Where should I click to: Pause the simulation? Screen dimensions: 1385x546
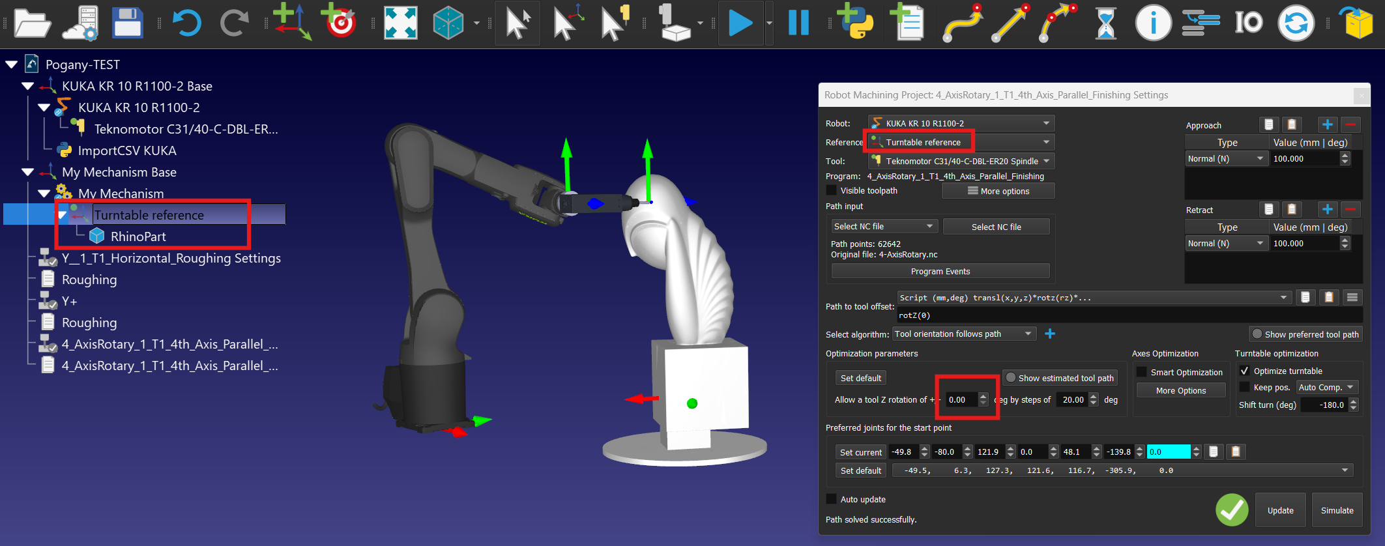[x=798, y=23]
